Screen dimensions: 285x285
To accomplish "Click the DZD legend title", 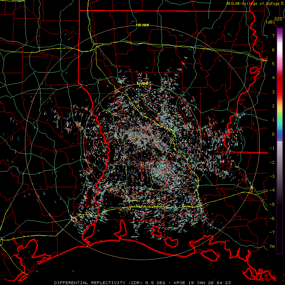I will click(278, 19).
